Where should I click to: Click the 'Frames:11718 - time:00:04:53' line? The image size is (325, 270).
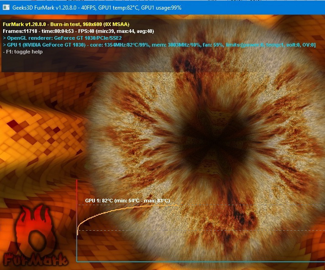point(79,31)
